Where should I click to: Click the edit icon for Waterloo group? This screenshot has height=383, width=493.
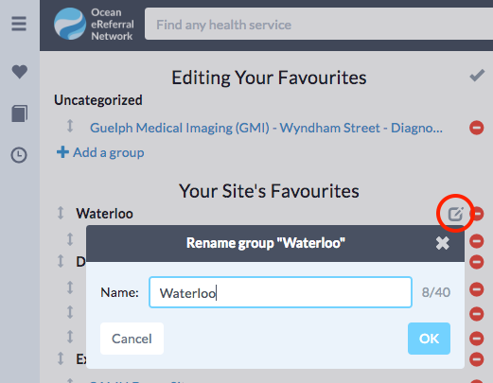(456, 214)
